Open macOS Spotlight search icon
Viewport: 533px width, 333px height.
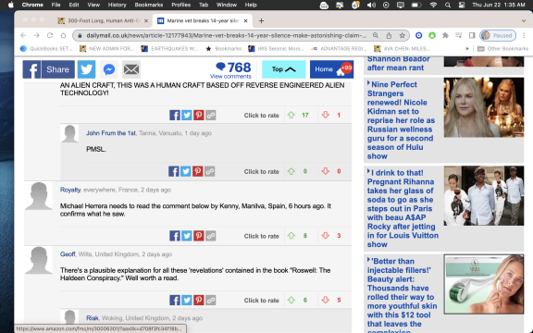coord(448,5)
